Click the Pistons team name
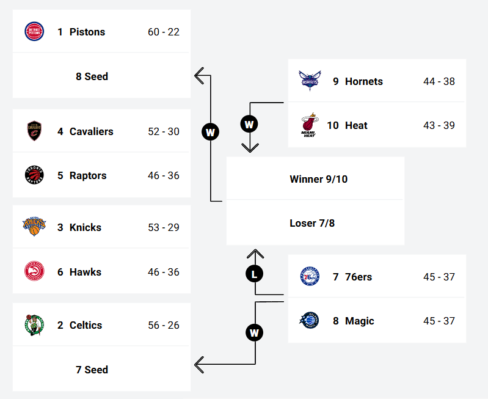The width and height of the screenshot is (488, 399). [x=87, y=32]
